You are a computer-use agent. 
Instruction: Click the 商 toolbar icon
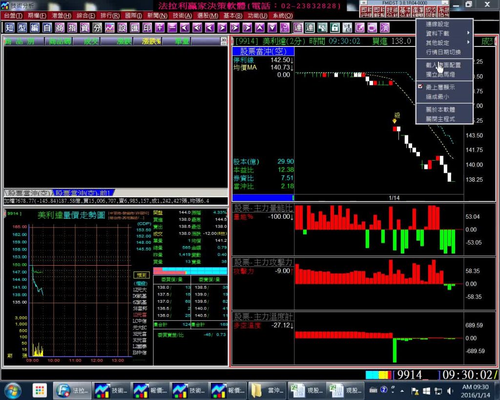[x=60, y=28]
